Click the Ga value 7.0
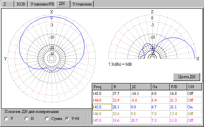The height and width of the screenshot is (127, 204). [160, 114]
